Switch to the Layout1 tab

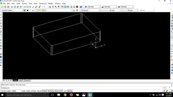(21, 80)
